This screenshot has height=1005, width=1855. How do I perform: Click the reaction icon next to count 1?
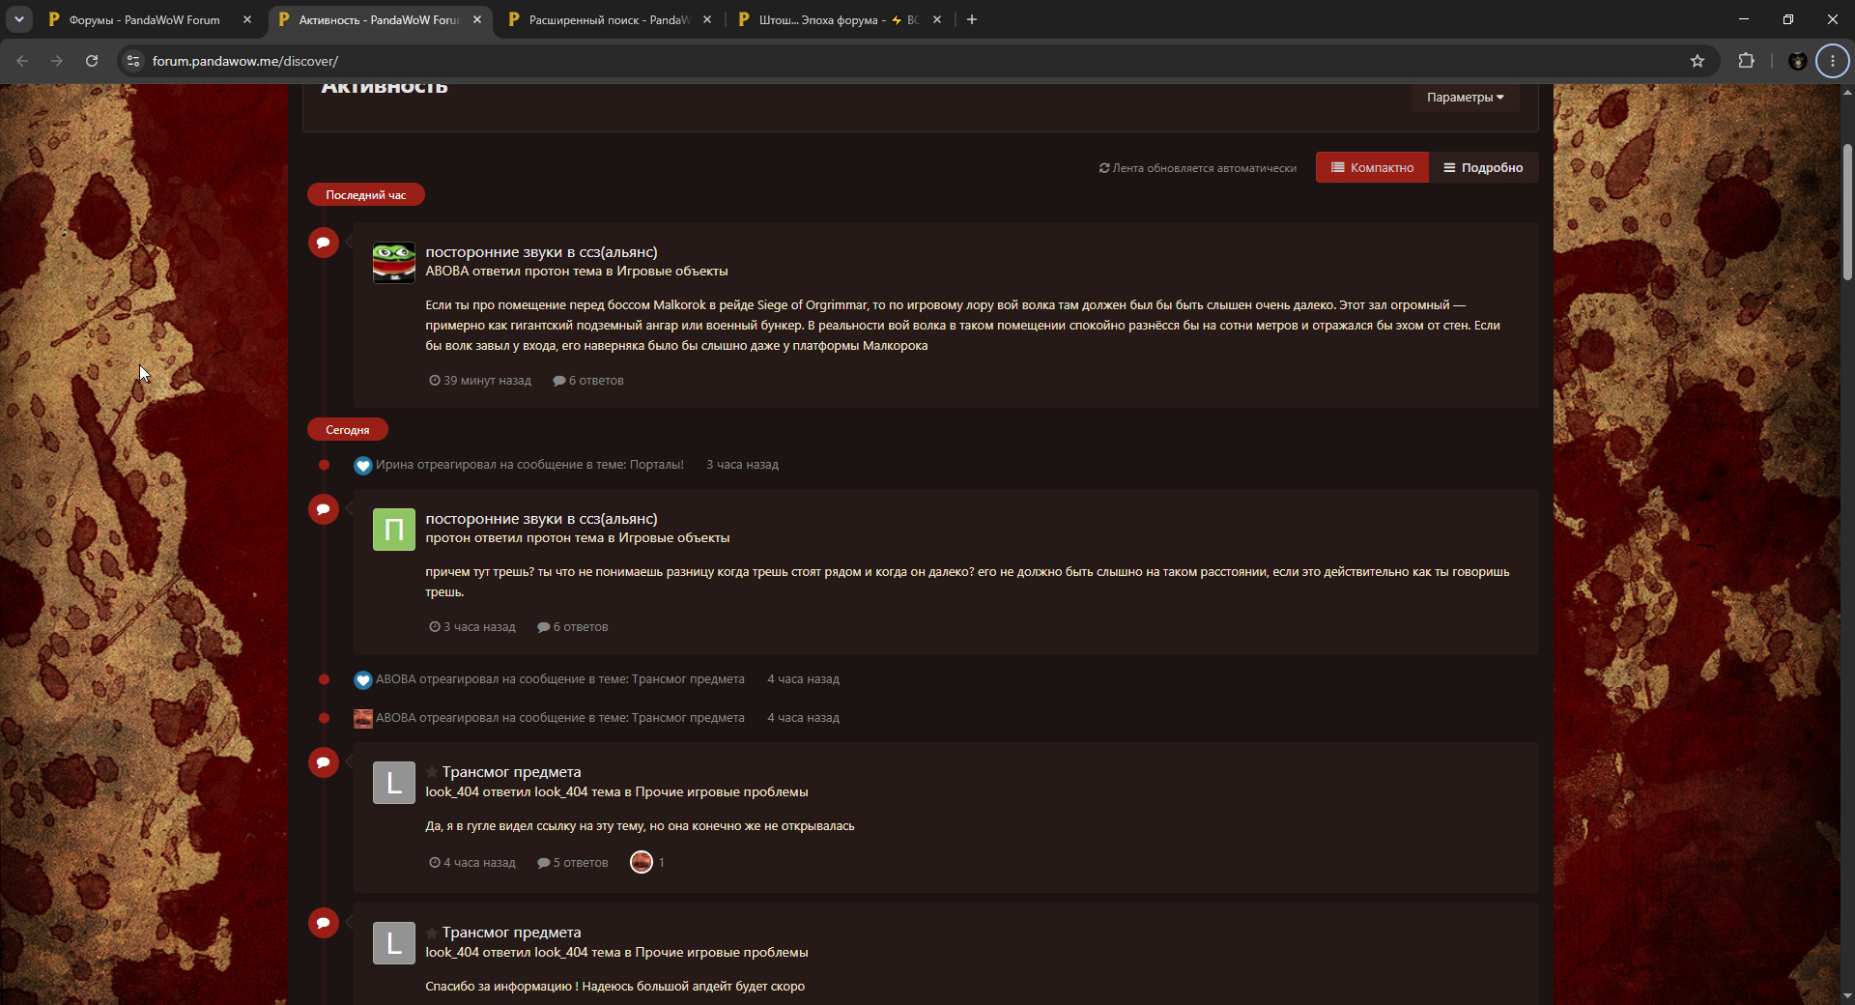(x=642, y=862)
